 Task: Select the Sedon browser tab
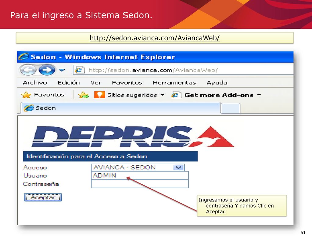120,108
